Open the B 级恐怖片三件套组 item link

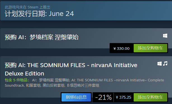click(83, 85)
